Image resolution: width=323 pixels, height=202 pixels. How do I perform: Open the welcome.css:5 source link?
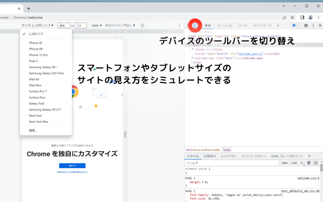click(x=308, y=178)
